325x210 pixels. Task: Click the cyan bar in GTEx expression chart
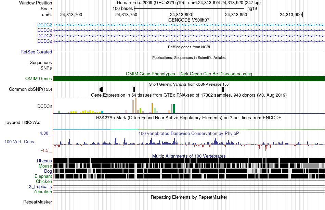click(x=102, y=112)
